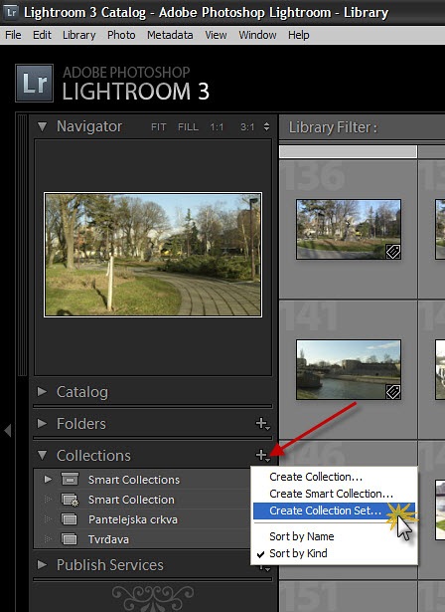
Task: Choose Create Smart Collection... menu entry
Action: (335, 494)
